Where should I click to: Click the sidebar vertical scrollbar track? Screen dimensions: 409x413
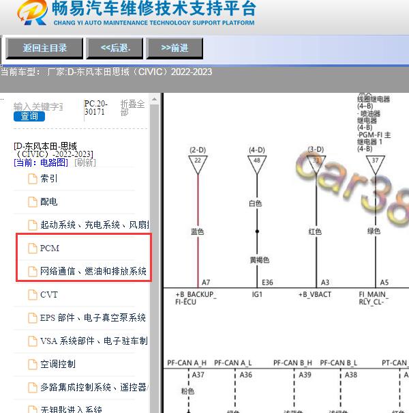tap(154, 258)
